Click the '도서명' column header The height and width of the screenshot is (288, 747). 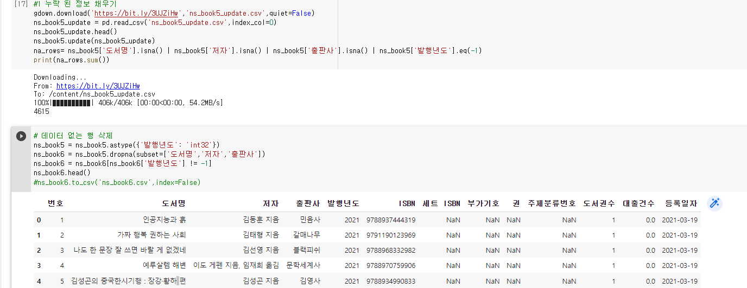pyautogui.click(x=174, y=203)
